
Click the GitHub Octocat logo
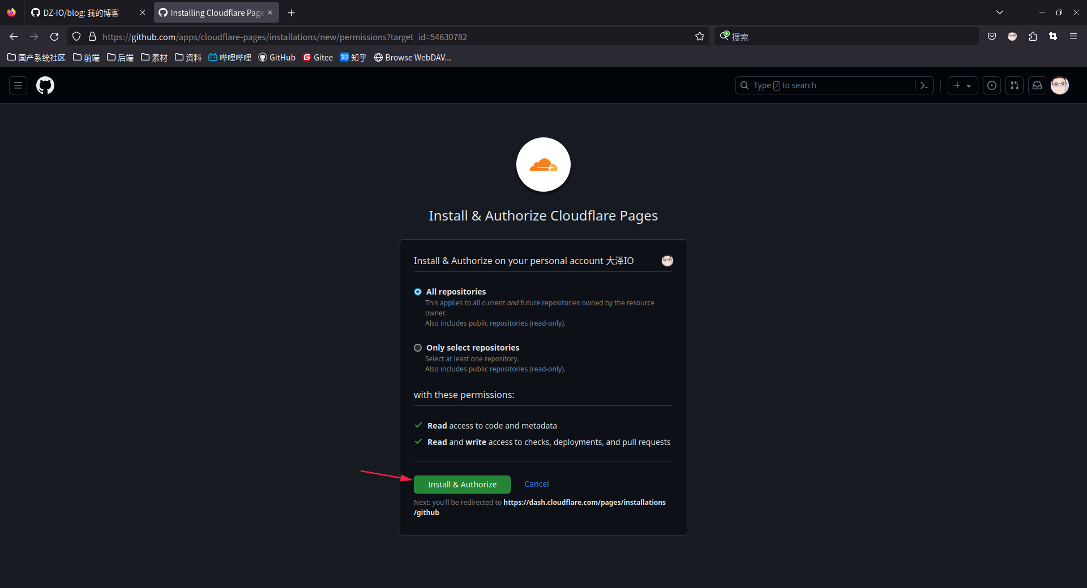(x=45, y=85)
